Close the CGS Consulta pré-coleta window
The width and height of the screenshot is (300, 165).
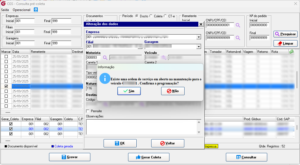pos(295,4)
